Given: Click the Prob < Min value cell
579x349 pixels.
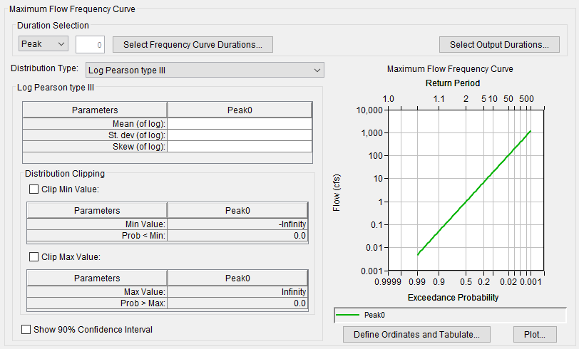Looking at the screenshot, I should [x=237, y=236].
